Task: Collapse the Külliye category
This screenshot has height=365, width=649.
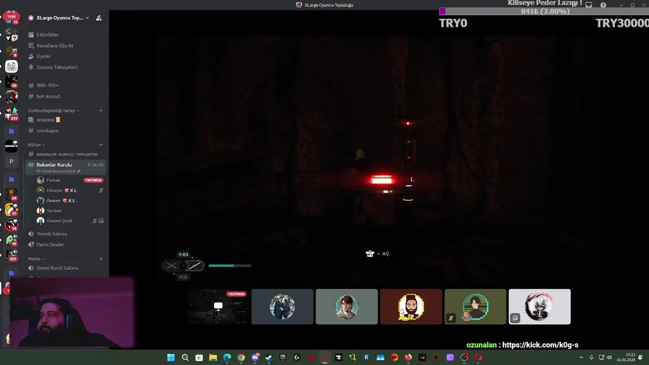Action: click(x=36, y=144)
